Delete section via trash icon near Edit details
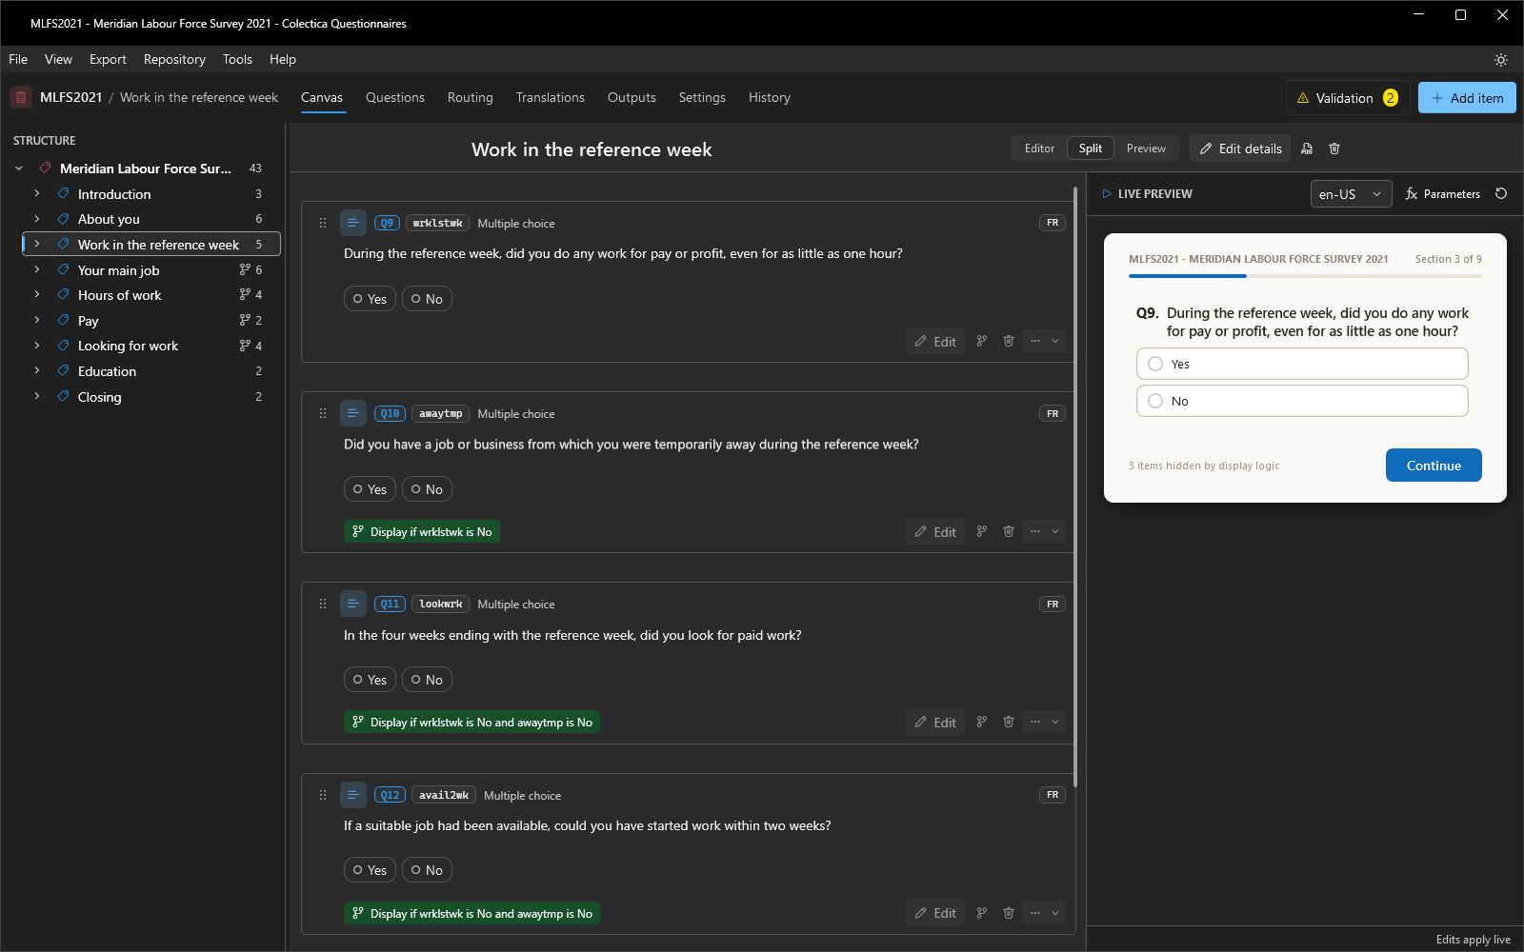1524x952 pixels. pos(1334,149)
